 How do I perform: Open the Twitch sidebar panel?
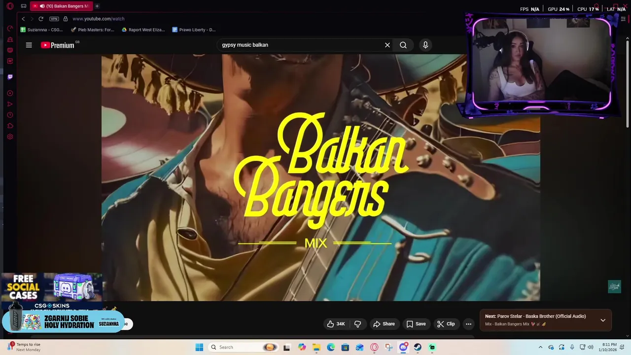[x=10, y=77]
